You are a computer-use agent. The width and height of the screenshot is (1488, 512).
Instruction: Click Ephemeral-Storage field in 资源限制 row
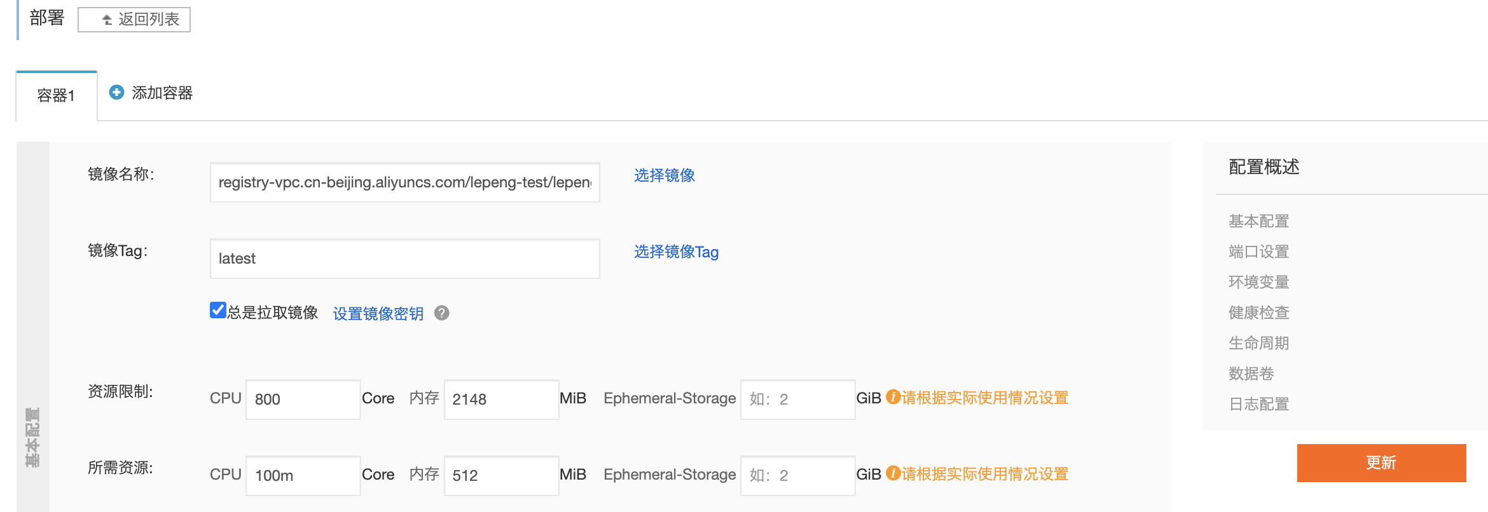[x=797, y=400]
